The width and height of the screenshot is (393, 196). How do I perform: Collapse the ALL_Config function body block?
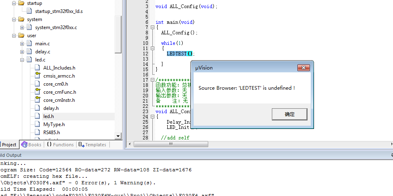coord(152,116)
